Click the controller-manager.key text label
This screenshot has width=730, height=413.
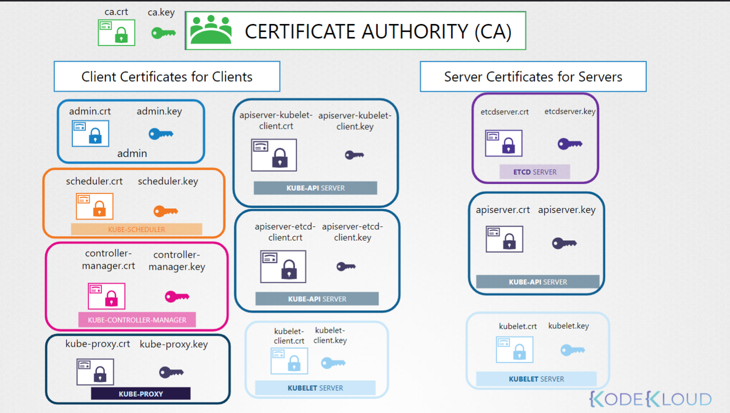coord(177,261)
